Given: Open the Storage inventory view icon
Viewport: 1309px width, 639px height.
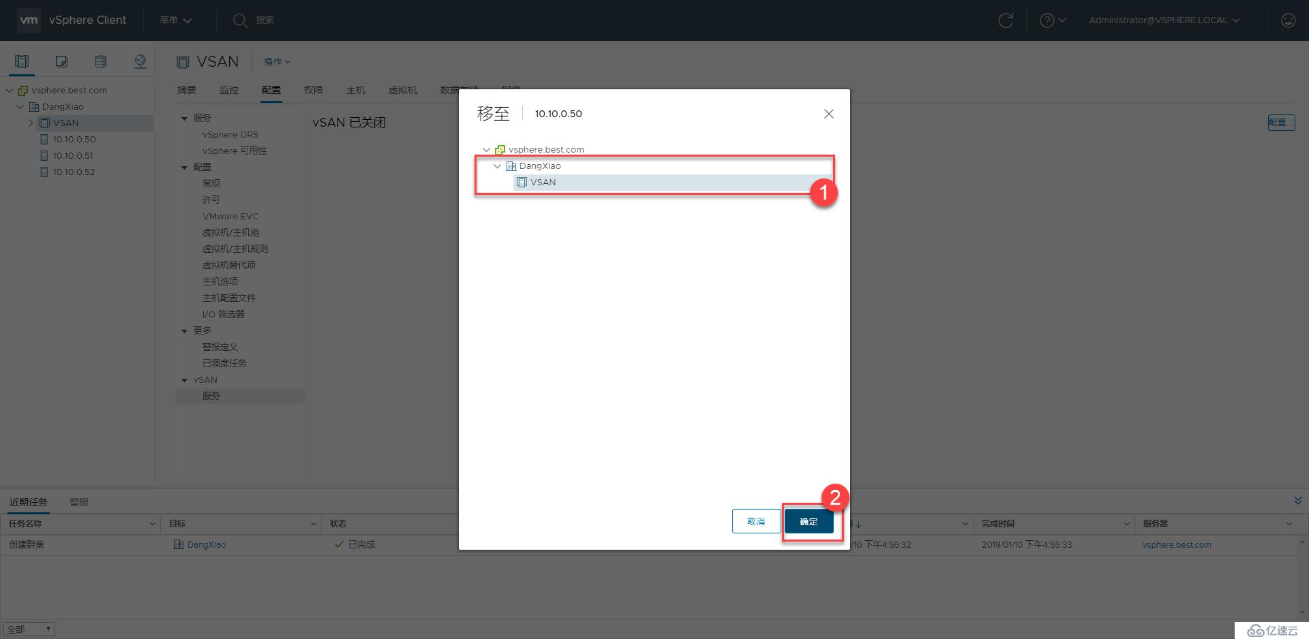Looking at the screenshot, I should (x=100, y=61).
